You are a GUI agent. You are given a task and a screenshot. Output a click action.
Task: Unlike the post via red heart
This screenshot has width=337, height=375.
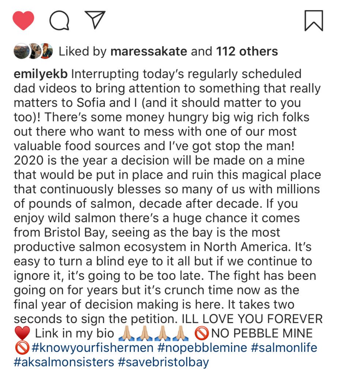(23, 20)
